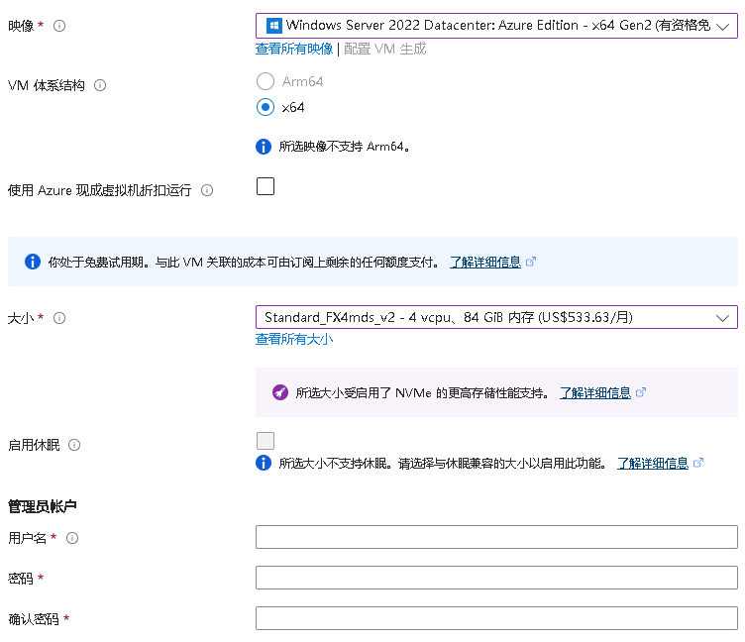
Task: Click info icon next to 使用 Azure 现成虚拟机折扣运行
Action: click(207, 190)
